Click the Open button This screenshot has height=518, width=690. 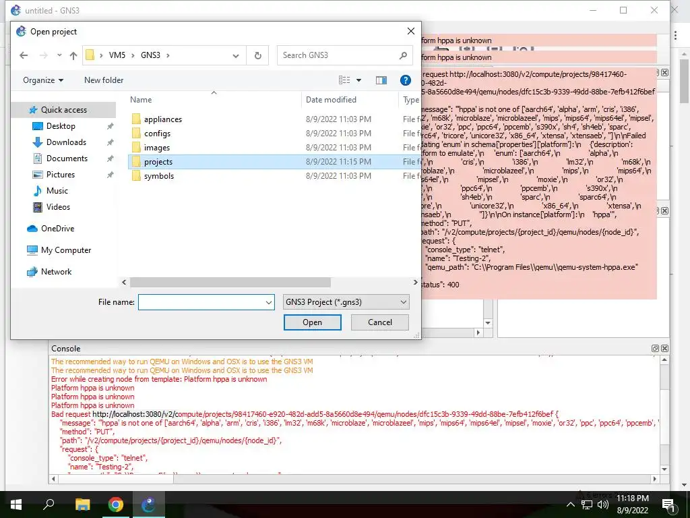coord(313,322)
